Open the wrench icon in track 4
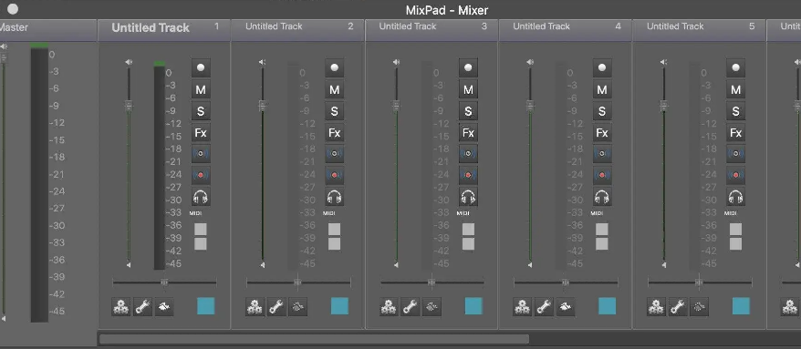 click(x=544, y=307)
